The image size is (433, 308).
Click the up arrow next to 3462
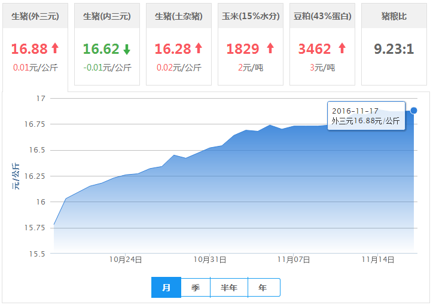[x=342, y=48]
